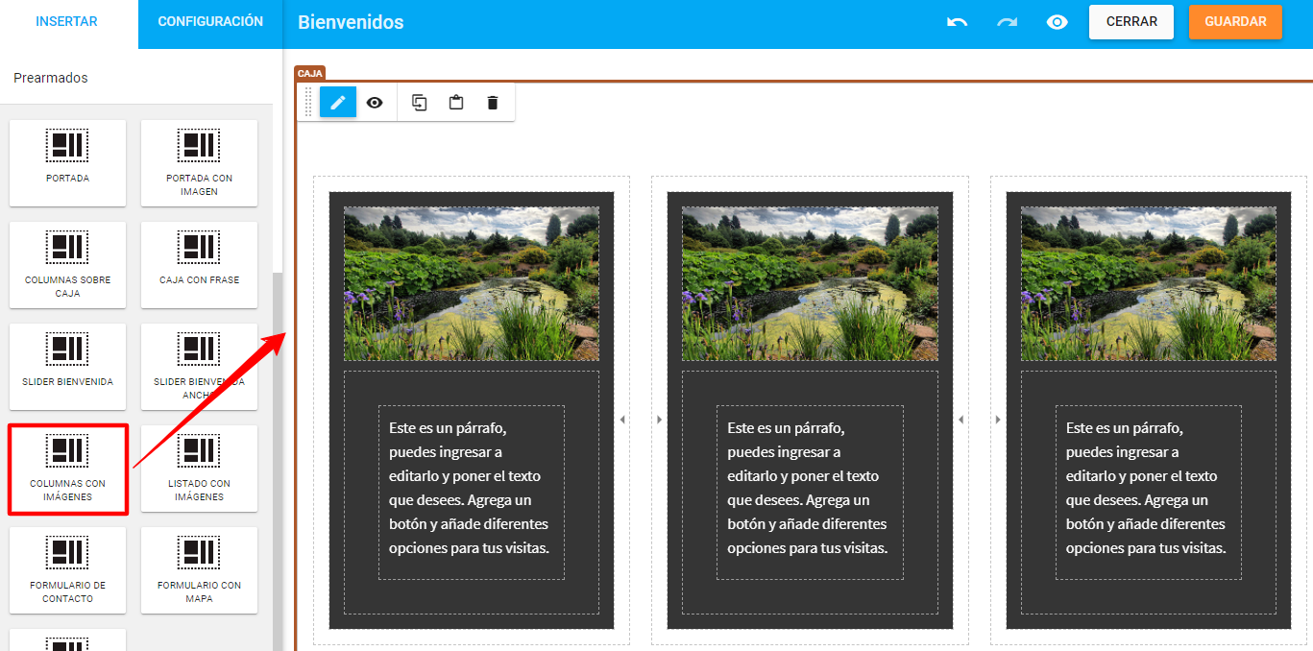This screenshot has width=1313, height=651.
Task: Click the CAJA label tag
Action: [310, 73]
